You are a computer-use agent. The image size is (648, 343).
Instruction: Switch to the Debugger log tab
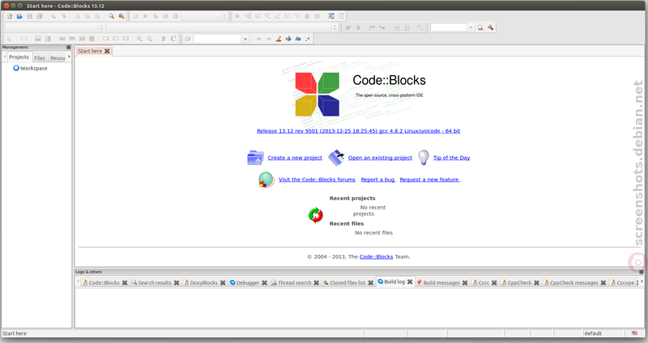248,283
